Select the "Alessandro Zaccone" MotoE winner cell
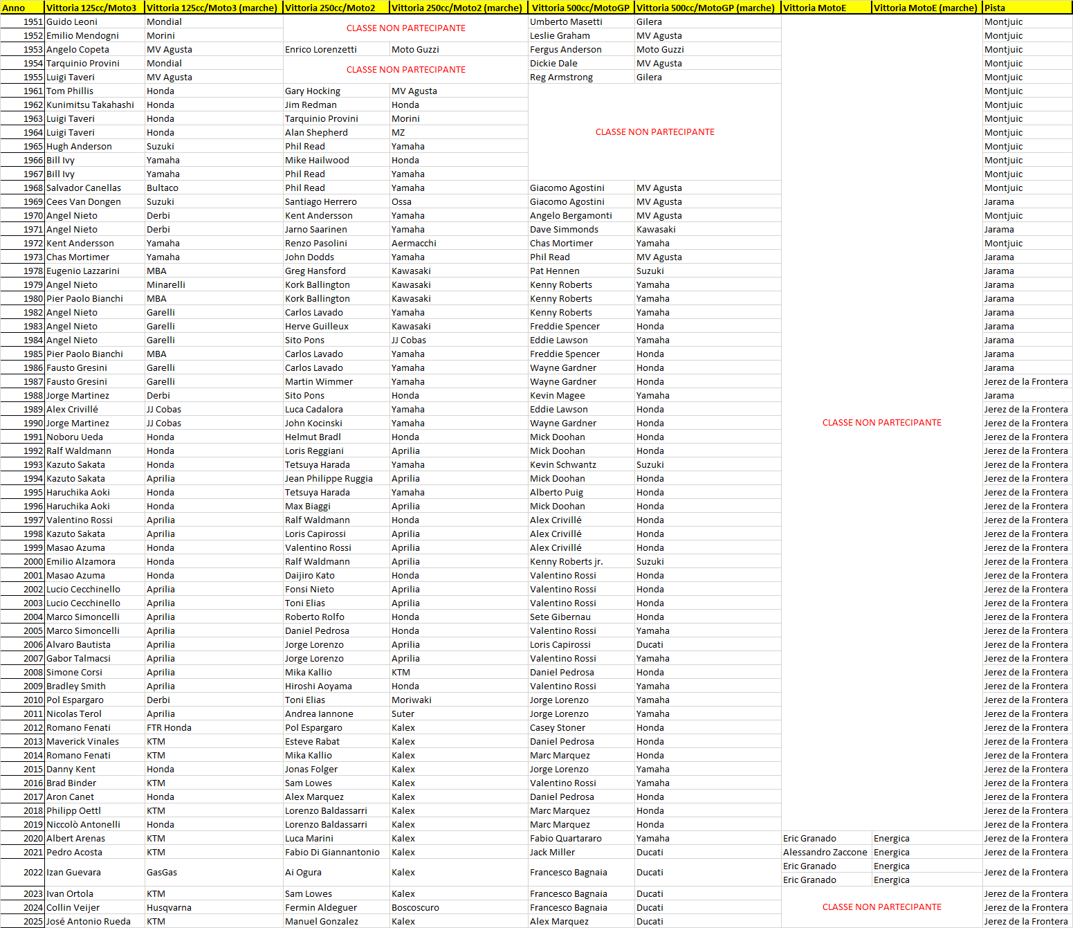This screenshot has height=928, width=1073. [x=825, y=852]
